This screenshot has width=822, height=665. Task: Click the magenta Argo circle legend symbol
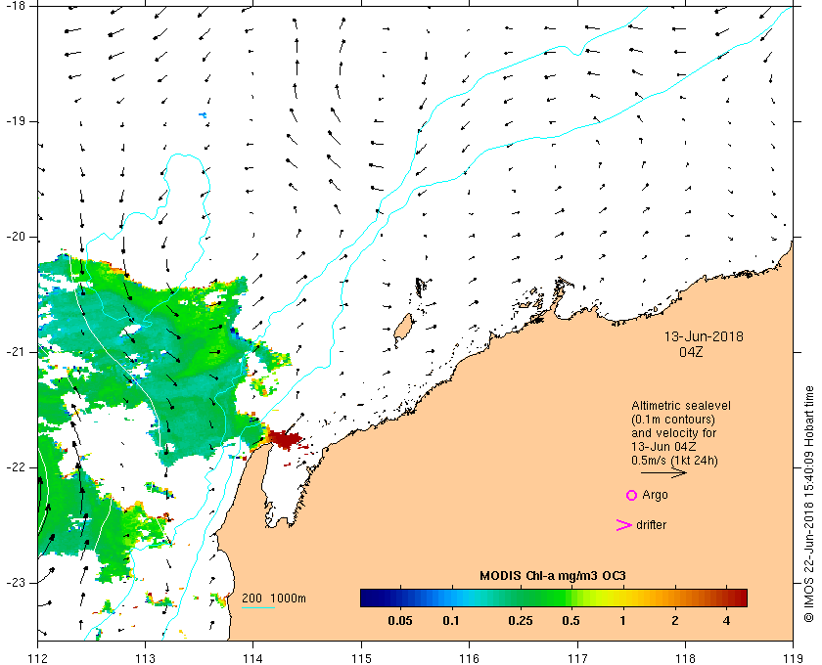tap(631, 495)
